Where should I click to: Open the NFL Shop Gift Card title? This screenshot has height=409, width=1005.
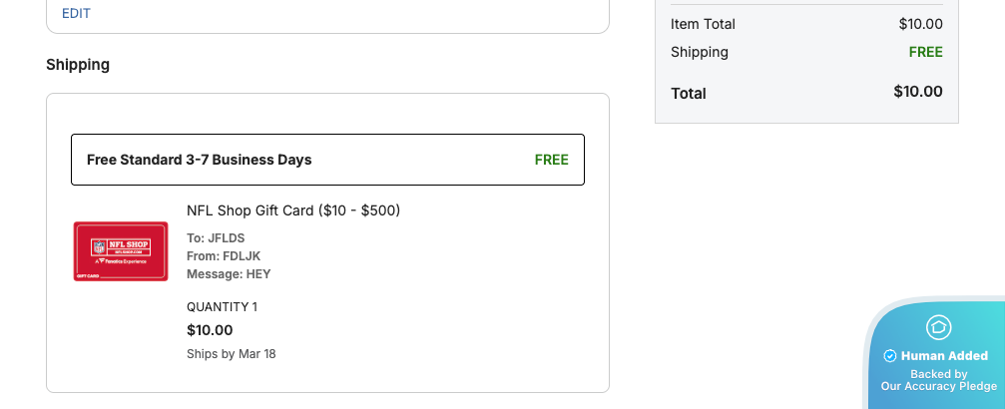(x=293, y=210)
